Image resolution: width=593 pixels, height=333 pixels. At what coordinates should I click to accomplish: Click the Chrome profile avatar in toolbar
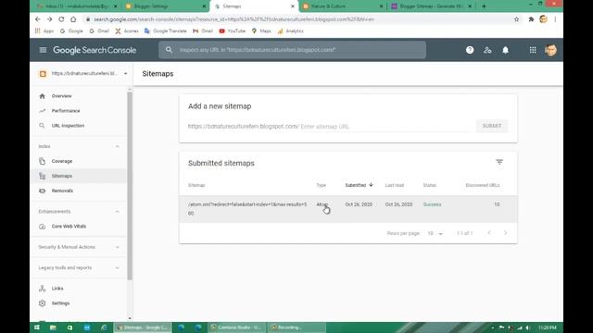[x=544, y=19]
